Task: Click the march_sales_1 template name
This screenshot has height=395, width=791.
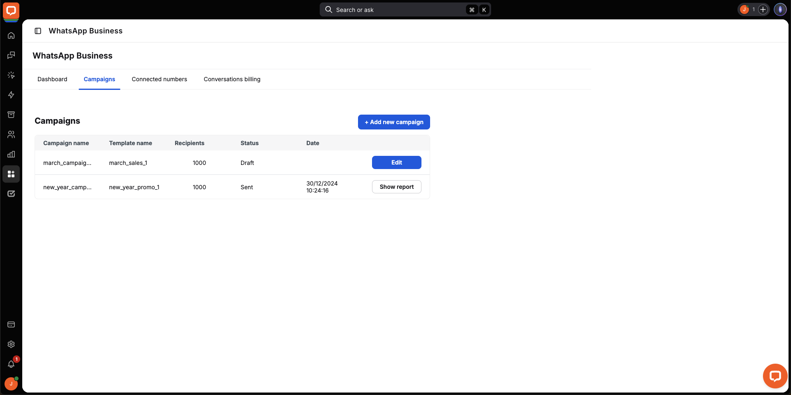Action: point(128,163)
